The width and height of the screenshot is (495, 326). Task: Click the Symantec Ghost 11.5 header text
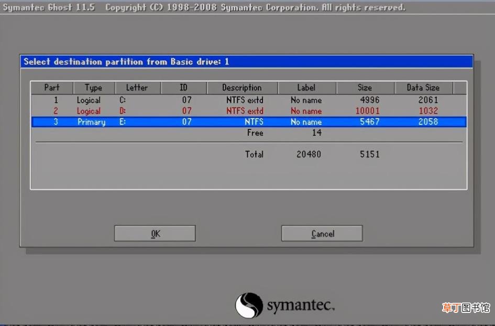(49, 7)
